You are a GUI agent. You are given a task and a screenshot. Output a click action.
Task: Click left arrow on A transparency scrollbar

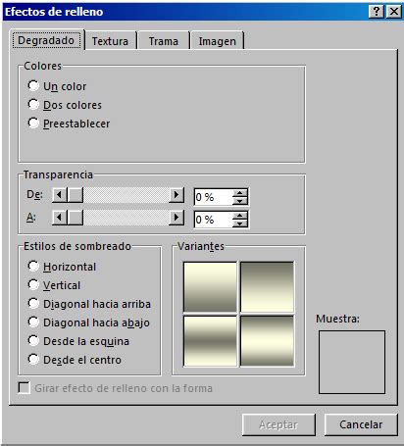click(59, 218)
